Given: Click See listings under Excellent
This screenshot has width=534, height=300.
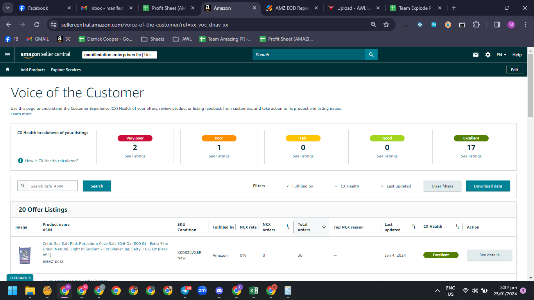Looking at the screenshot, I should [x=471, y=156].
